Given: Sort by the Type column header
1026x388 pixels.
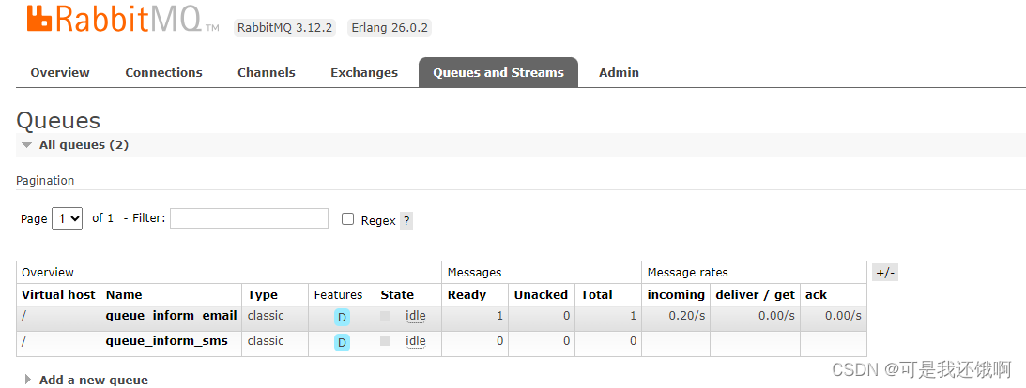Looking at the screenshot, I should click(x=263, y=294).
